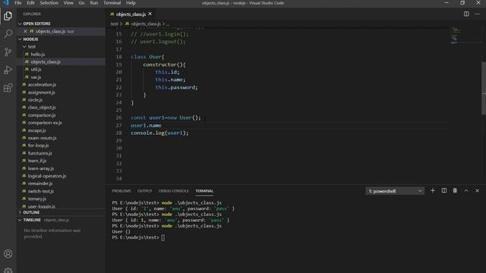Viewport: 486px width, 273px height.
Task: Open the Source Control view
Action: pos(8,52)
